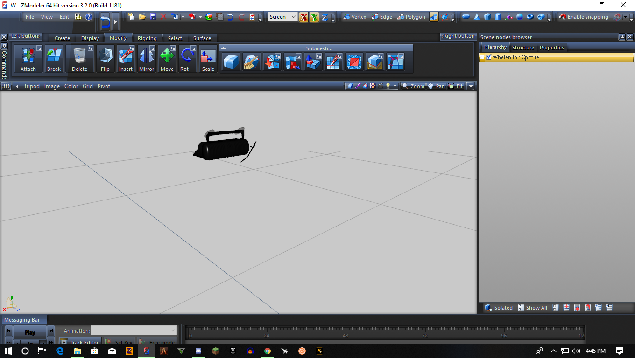Click the Show All button
The height and width of the screenshot is (358, 635).
point(533,308)
